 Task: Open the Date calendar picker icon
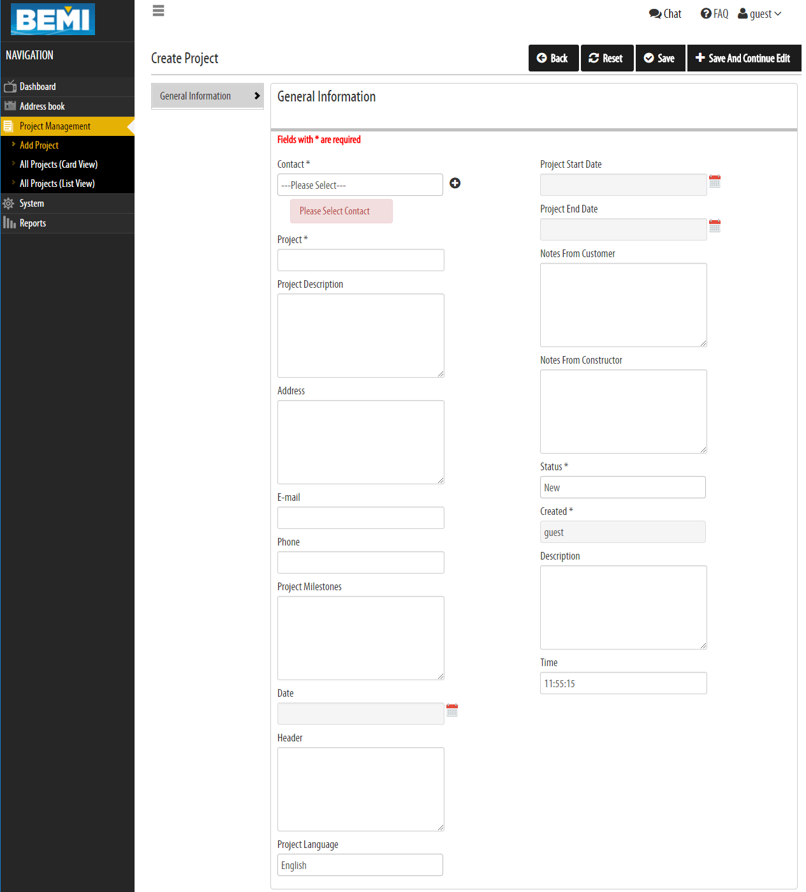coord(452,710)
